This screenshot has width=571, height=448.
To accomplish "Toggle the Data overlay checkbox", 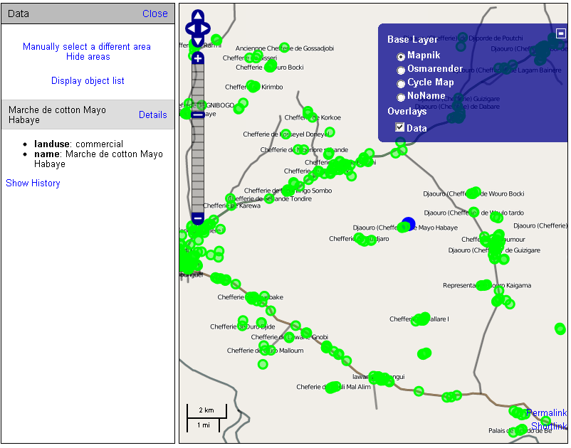I will [400, 128].
